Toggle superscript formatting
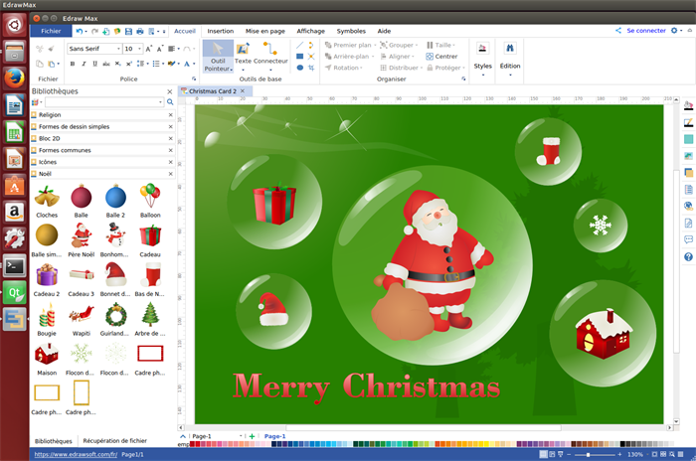Viewport: 696px width, 461px height. click(128, 64)
